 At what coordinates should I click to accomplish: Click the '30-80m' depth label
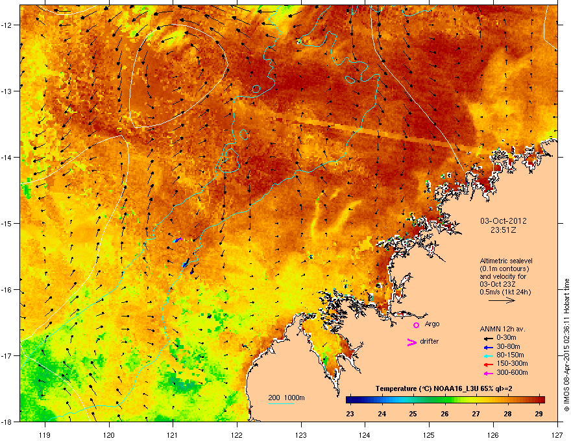click(x=508, y=347)
